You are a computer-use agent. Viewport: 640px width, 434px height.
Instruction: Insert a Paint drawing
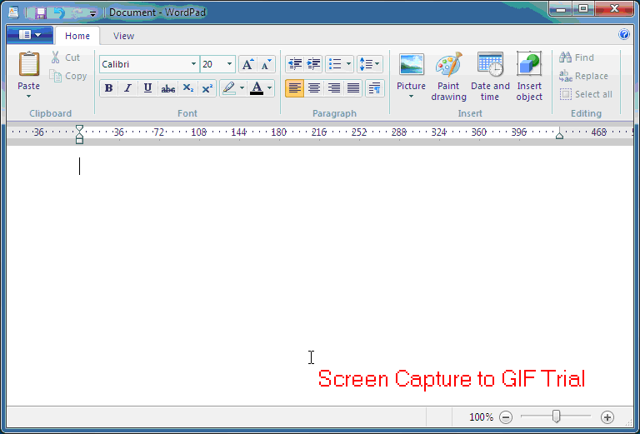(x=448, y=77)
